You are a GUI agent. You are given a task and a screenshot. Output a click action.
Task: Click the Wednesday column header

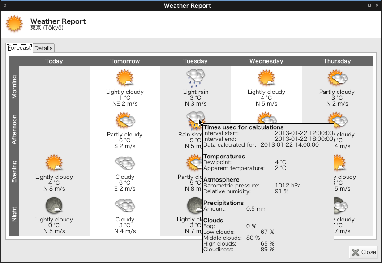point(266,61)
